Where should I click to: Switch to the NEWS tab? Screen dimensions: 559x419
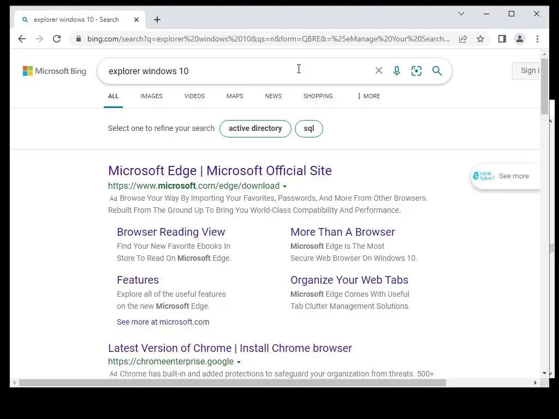click(x=273, y=96)
